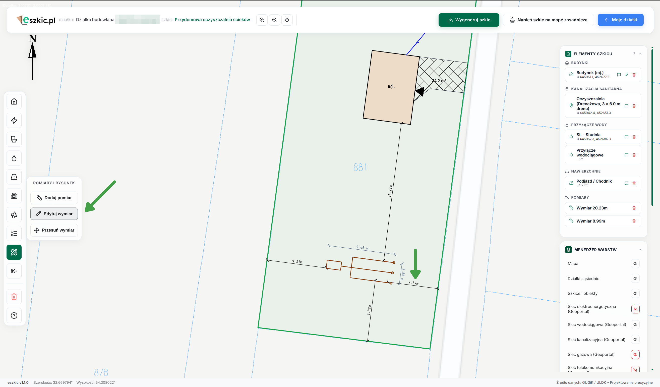Choose Dodaj pomiar in the measurements menu

(54, 198)
